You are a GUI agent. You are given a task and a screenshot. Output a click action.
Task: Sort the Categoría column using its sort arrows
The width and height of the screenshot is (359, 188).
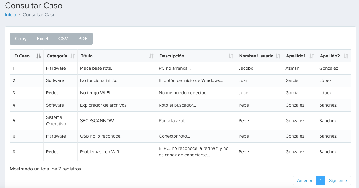coord(72,56)
